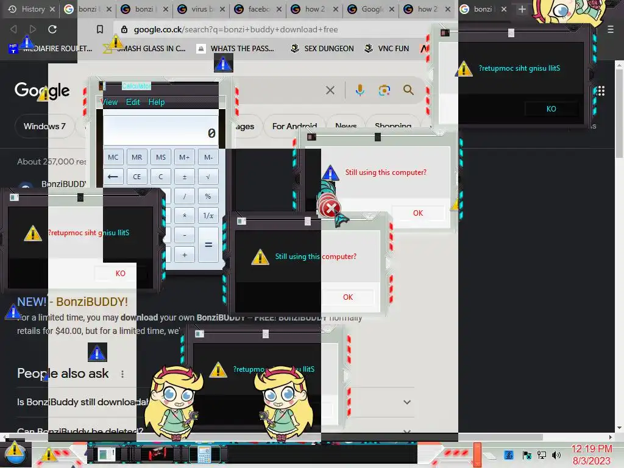This screenshot has height=468, width=624.
Task: Open the Calculator taskbar icon
Action: coord(204,454)
